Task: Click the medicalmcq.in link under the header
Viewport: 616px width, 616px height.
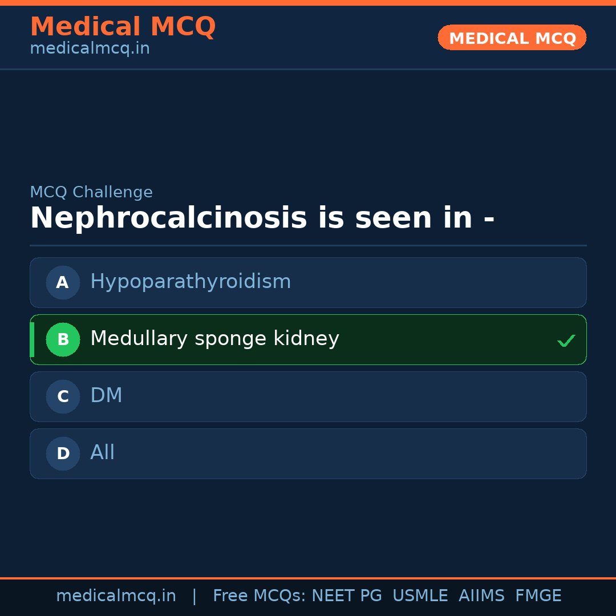Action: point(89,48)
